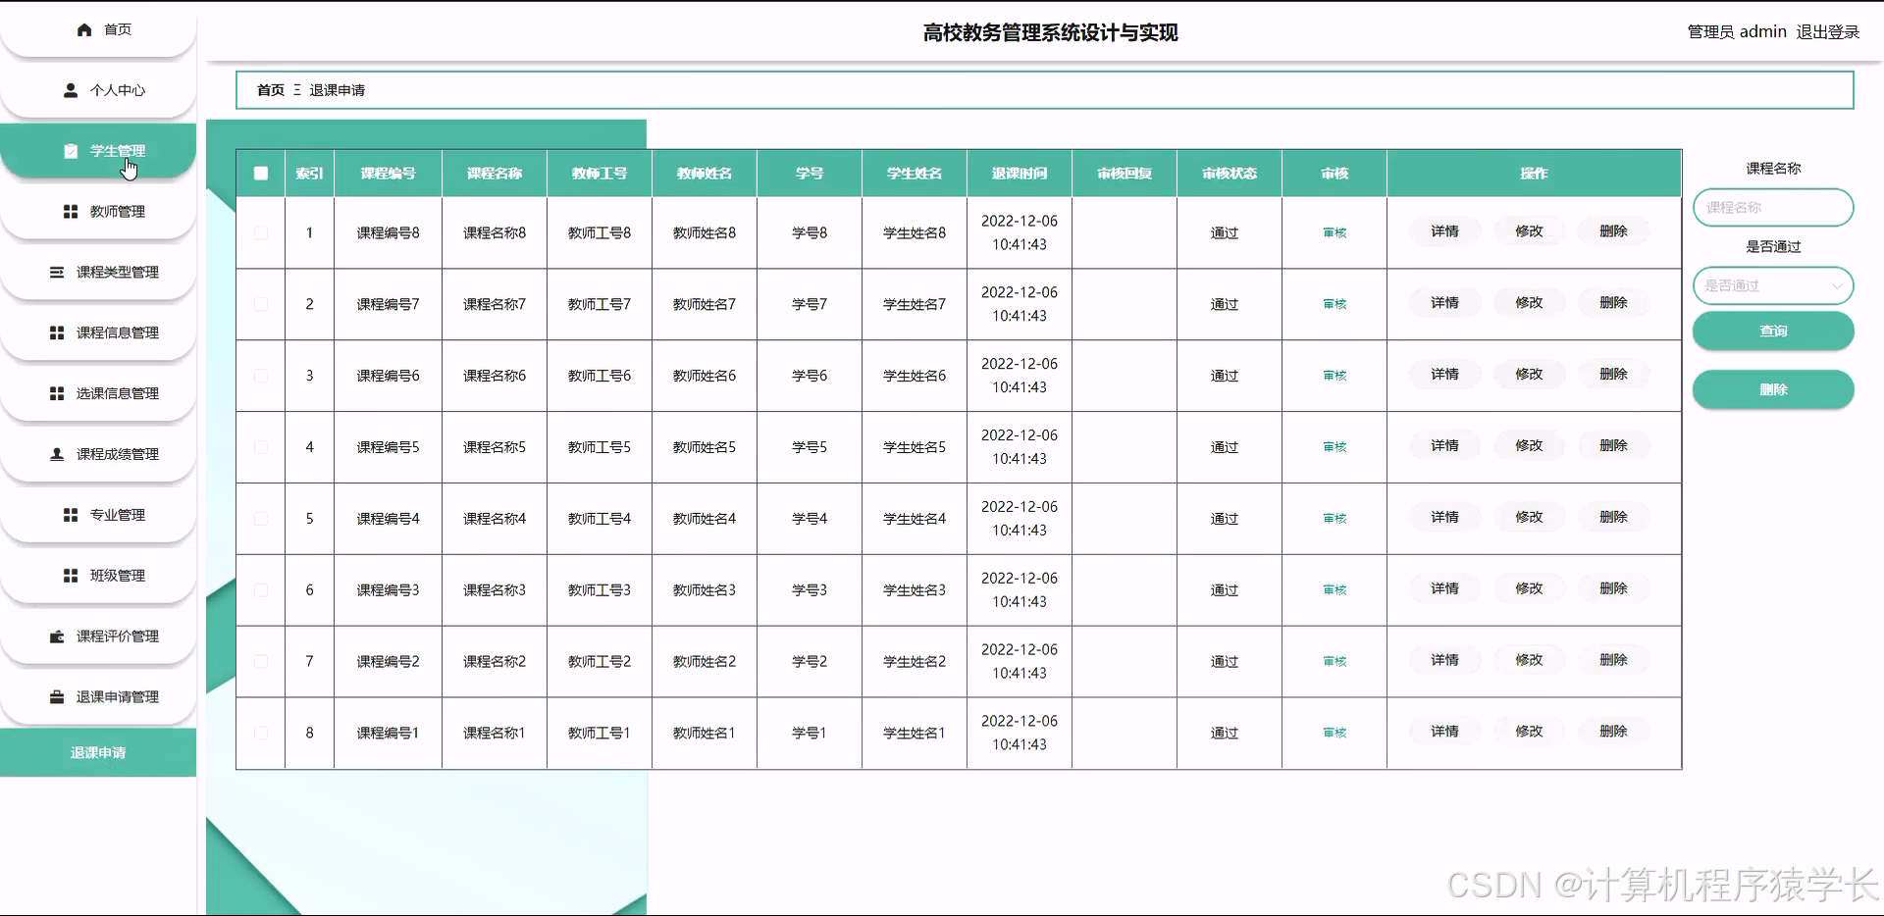Open the 是否通过 dropdown

click(x=1772, y=285)
